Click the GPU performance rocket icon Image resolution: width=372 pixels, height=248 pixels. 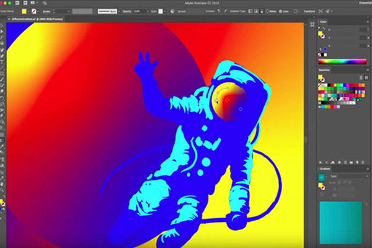click(x=45, y=3)
